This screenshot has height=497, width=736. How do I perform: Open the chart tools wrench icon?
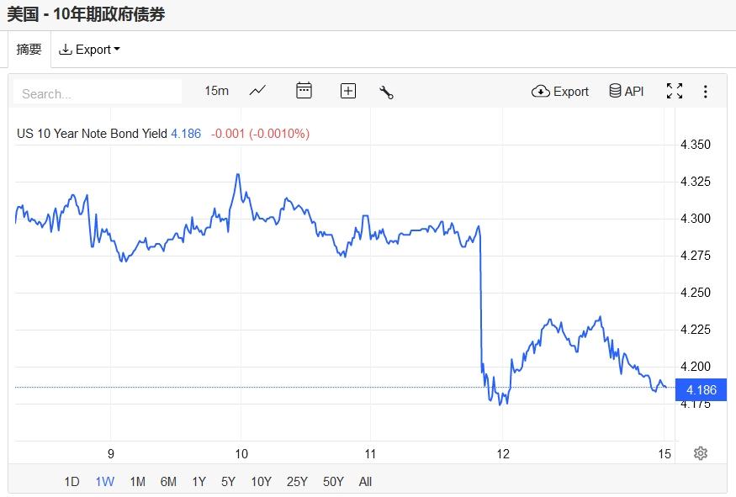387,92
